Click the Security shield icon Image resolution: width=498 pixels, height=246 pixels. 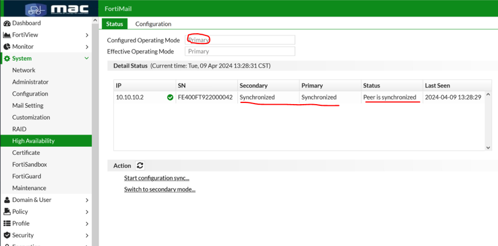7,235
